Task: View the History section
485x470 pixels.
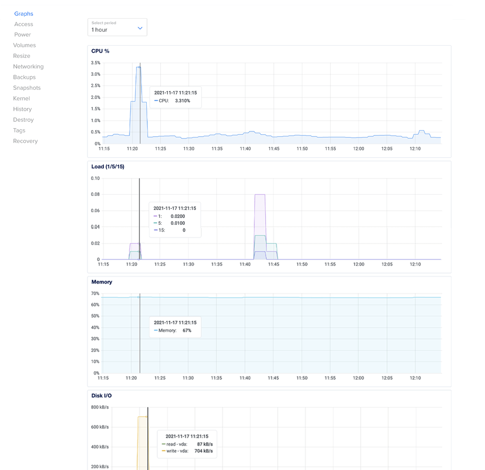Action: 22,109
